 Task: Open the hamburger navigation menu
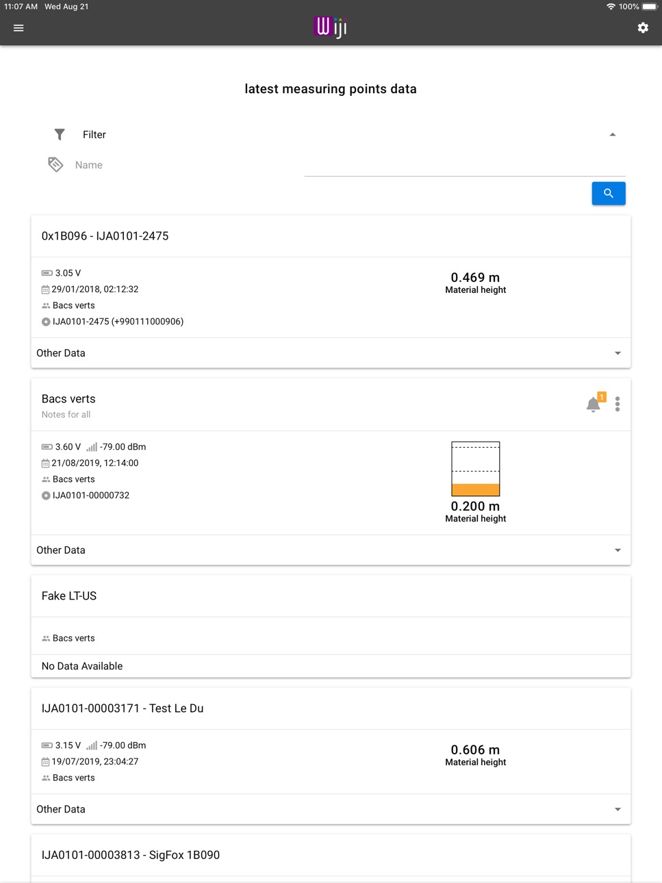pos(18,28)
